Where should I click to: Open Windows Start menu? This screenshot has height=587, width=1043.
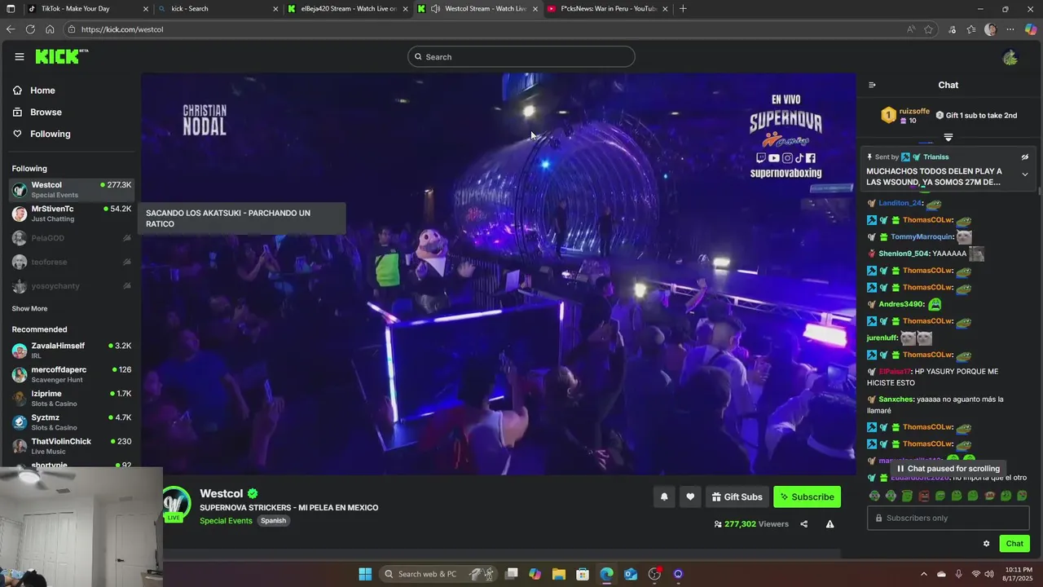(x=365, y=574)
